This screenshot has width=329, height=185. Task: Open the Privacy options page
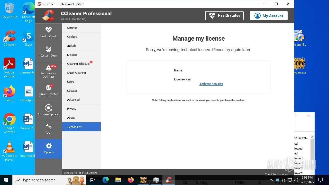click(81, 109)
